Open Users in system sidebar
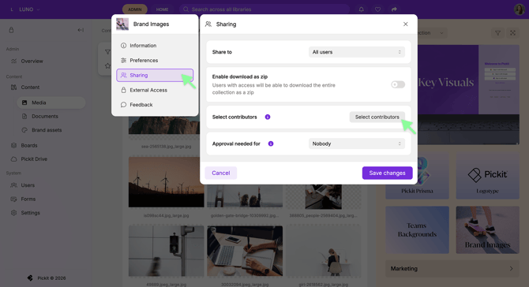The height and width of the screenshot is (287, 529). [28, 185]
